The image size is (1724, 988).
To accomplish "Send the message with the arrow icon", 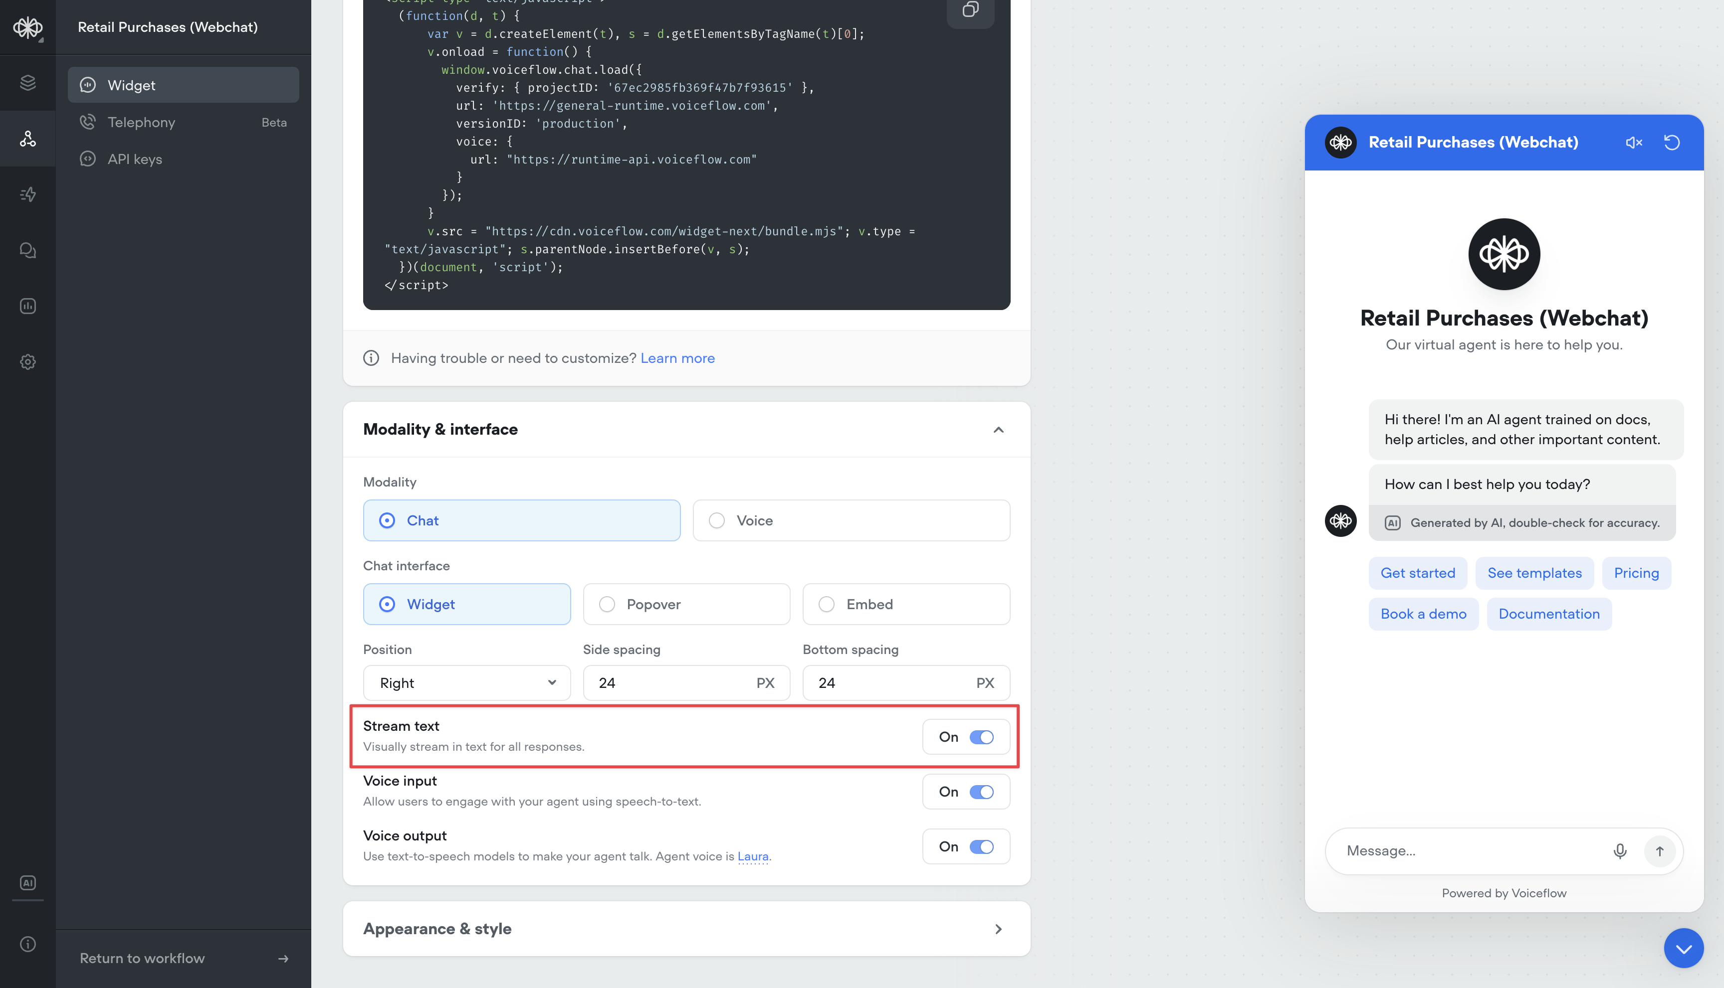I will [x=1660, y=850].
